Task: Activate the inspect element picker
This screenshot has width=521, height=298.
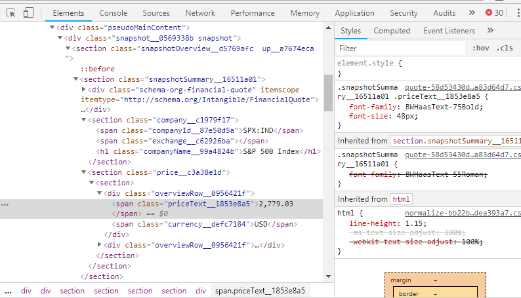Action: point(11,13)
